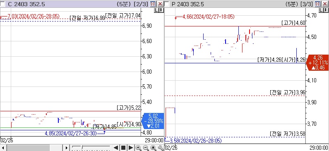Click the L button on the call chart

tap(156, 10)
